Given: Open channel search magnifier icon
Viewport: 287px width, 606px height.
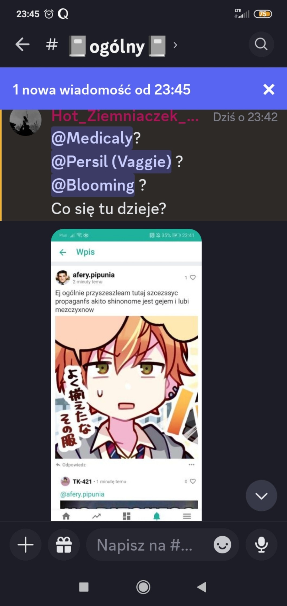Looking at the screenshot, I should pyautogui.click(x=261, y=44).
